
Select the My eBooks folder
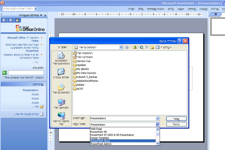pyautogui.click(x=81, y=69)
